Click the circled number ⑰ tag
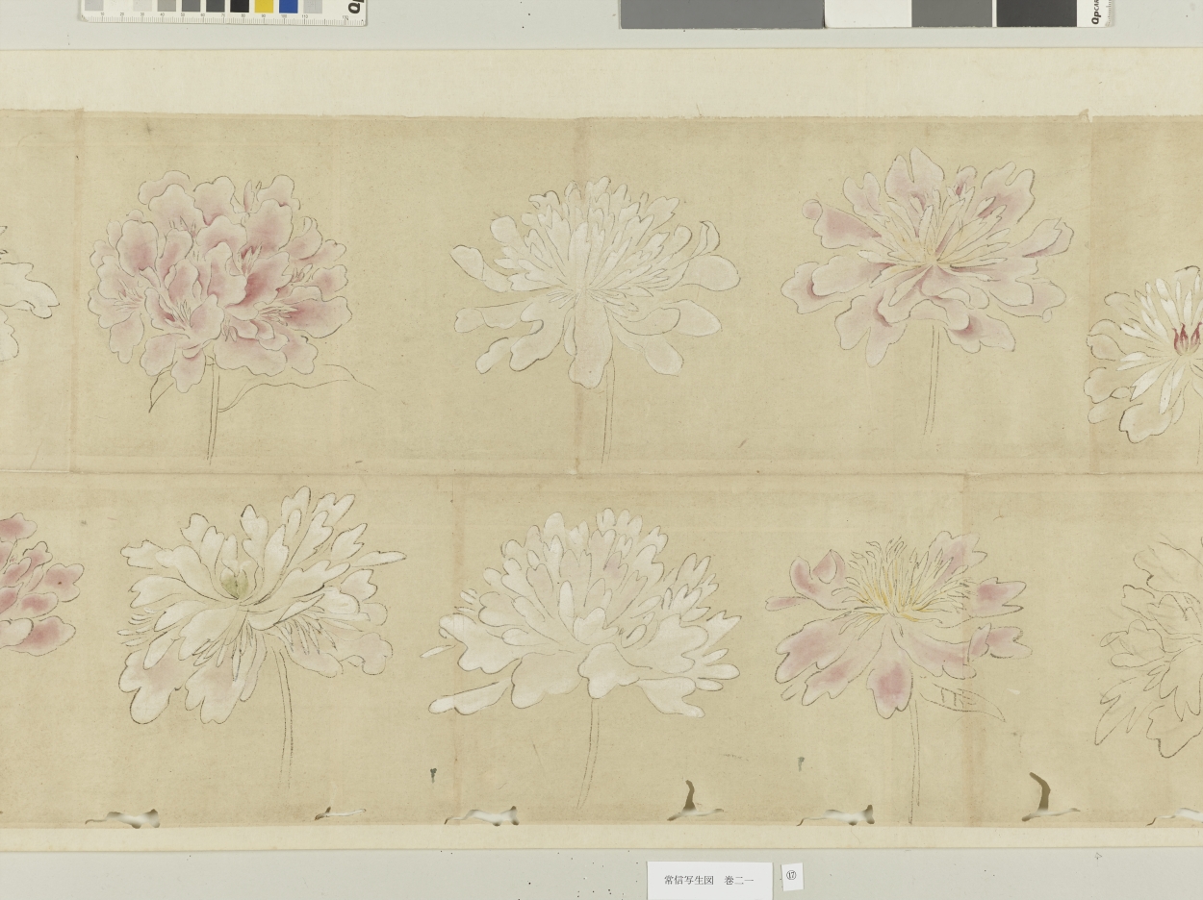1203x900 pixels. click(791, 875)
